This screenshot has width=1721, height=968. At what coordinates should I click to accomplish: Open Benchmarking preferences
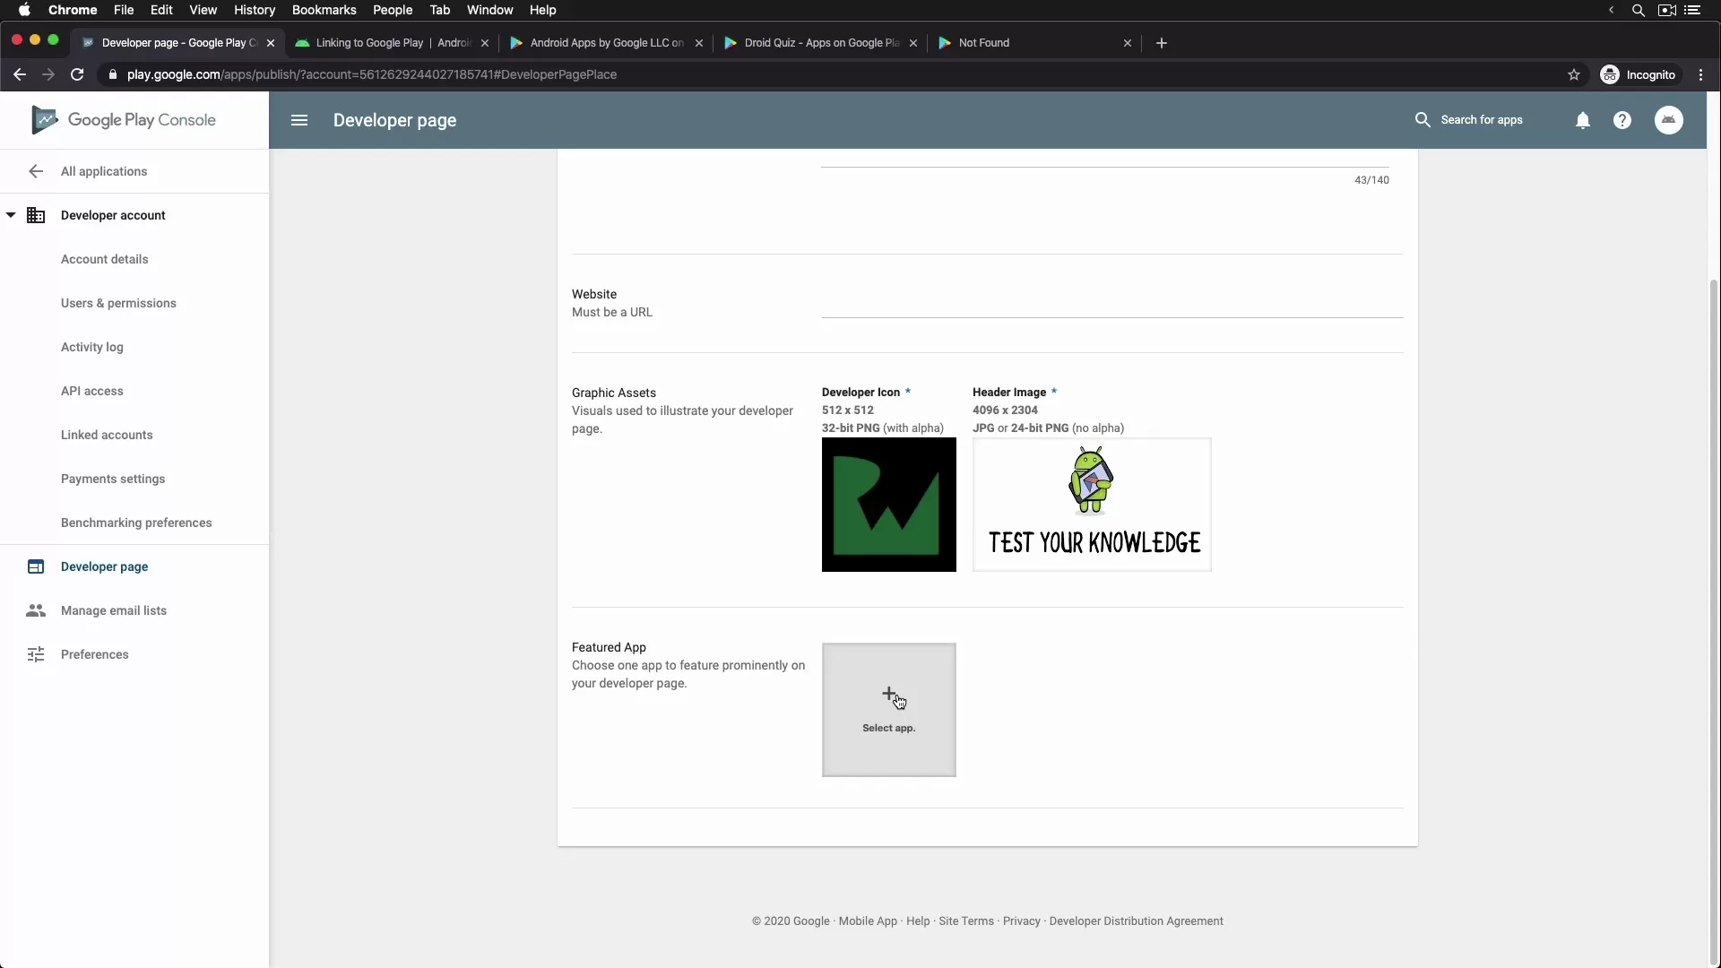click(136, 523)
